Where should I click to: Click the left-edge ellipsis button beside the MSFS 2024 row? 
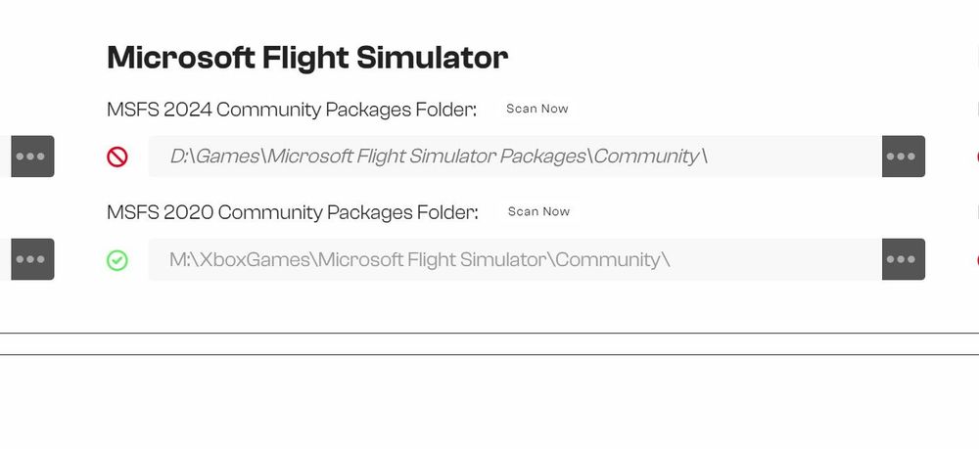coord(31,157)
